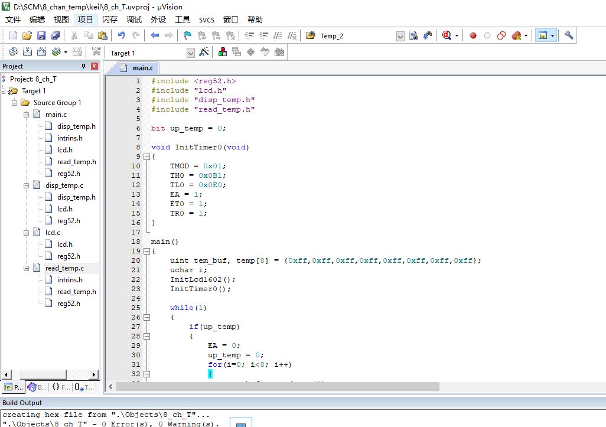The height and width of the screenshot is (427, 606).
Task: Open Manage Project Items
Action: coord(222,52)
